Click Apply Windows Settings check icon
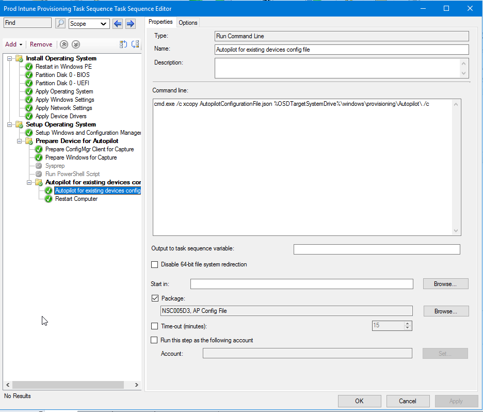Viewport: 483px width, 412px height. tap(29, 100)
